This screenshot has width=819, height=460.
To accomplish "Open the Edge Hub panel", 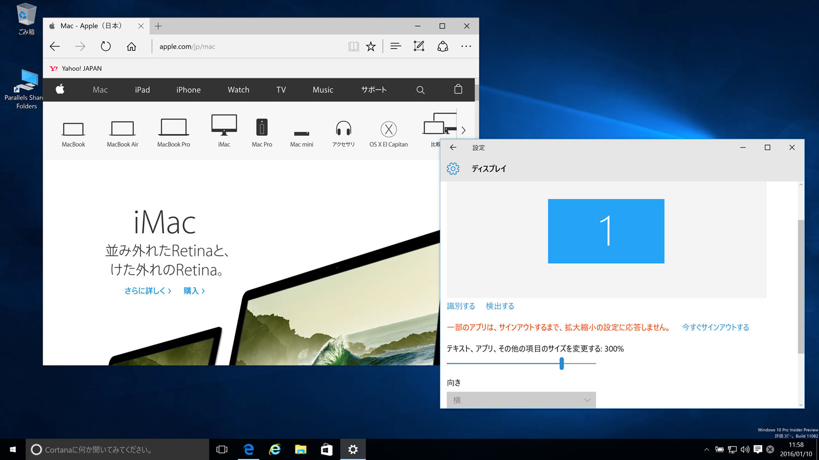I will coord(396,46).
